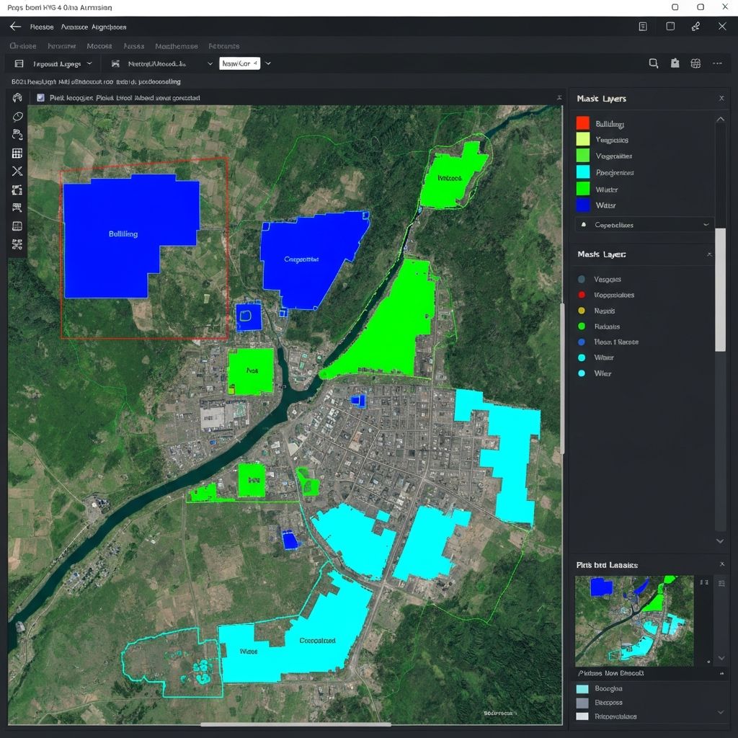This screenshot has width=738, height=738.
Task: Click the clipboard icon in top toolbar
Action: tap(675, 63)
